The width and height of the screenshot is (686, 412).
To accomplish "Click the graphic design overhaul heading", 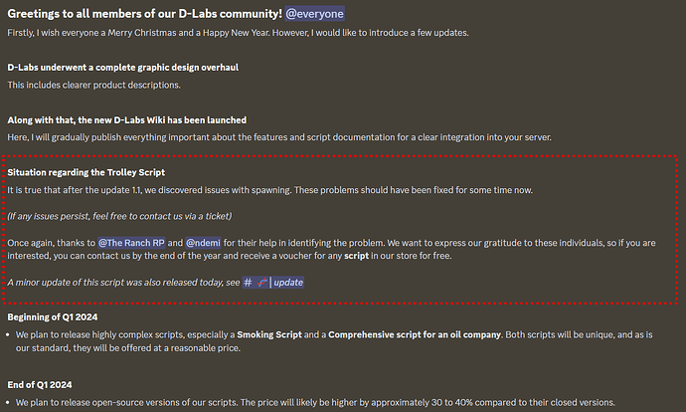I will (x=122, y=68).
